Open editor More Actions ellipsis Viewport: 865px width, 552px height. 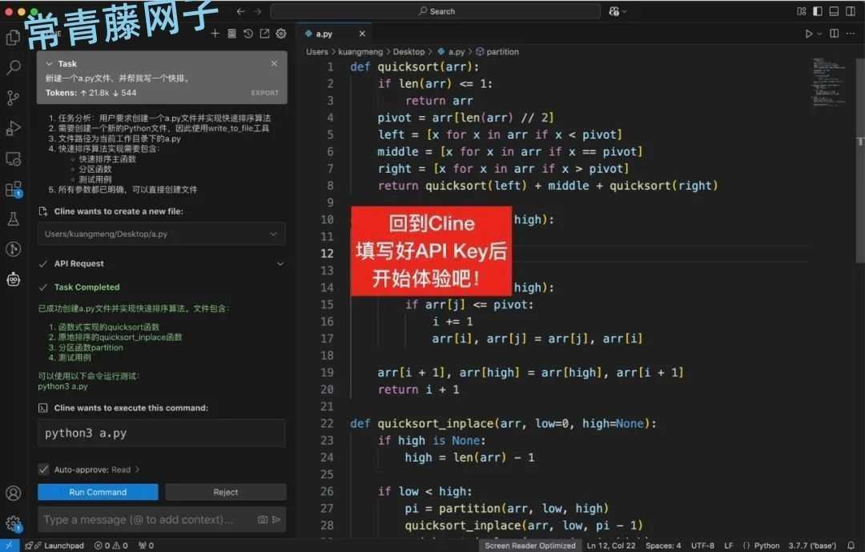pyautogui.click(x=851, y=34)
